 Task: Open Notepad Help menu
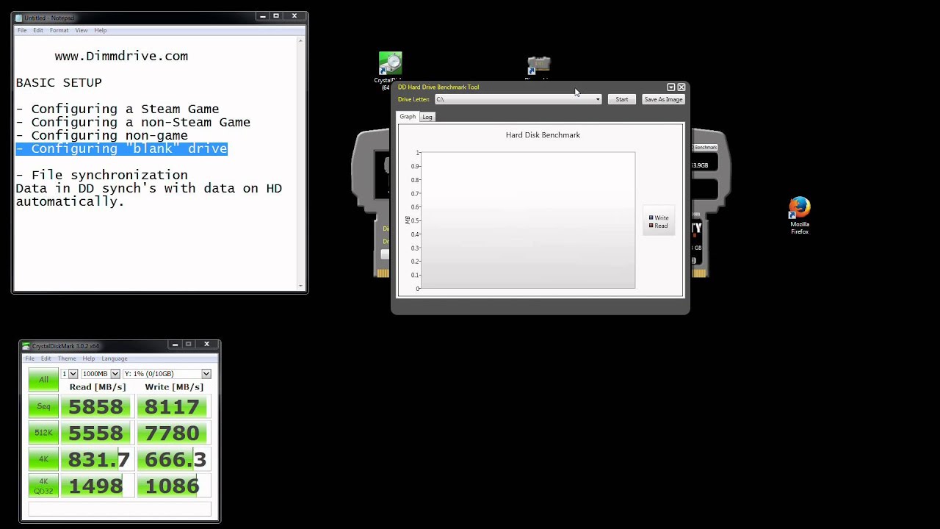[101, 30]
